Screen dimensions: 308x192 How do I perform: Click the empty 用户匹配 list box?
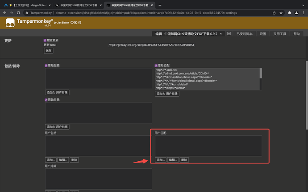coord(208,146)
